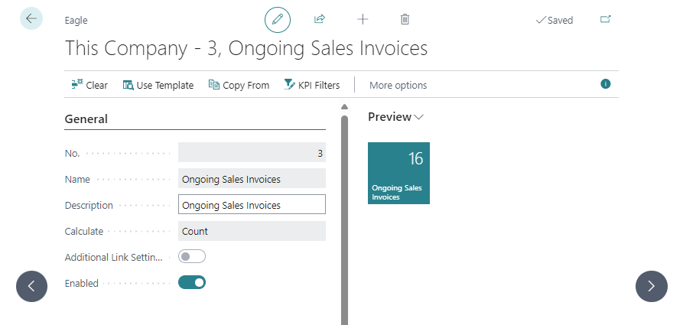Screen dimensions: 683x325
Task: Show More options menu
Action: coord(398,85)
